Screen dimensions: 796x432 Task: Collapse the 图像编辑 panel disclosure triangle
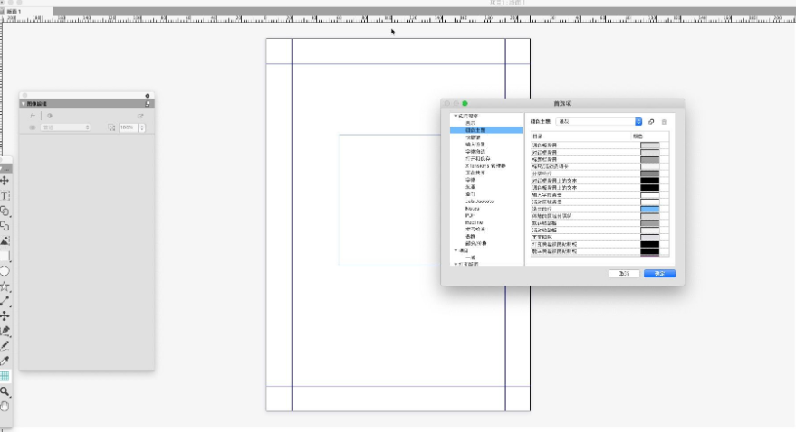pos(24,104)
